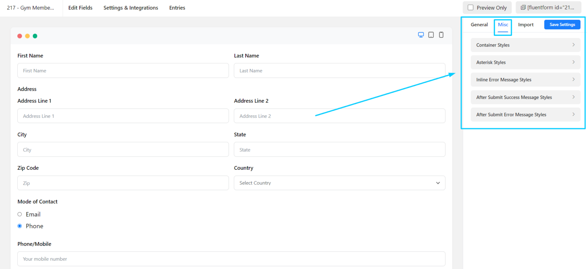Enable the Preview Only checkbox

[x=470, y=8]
